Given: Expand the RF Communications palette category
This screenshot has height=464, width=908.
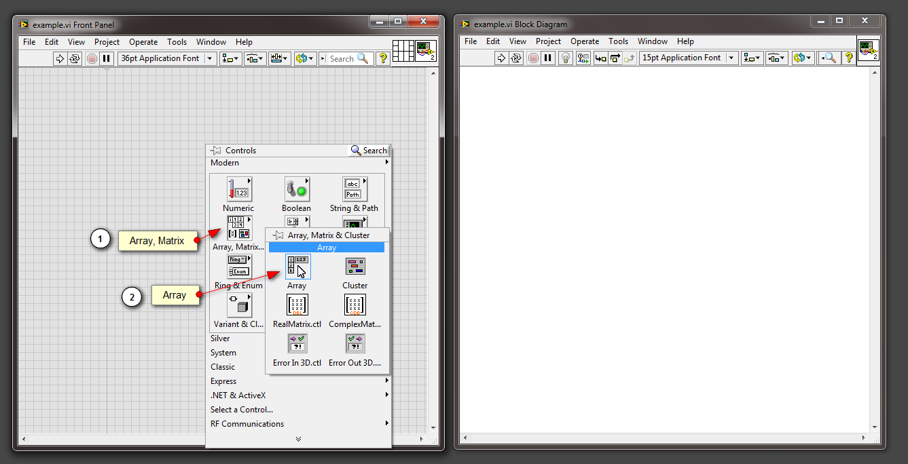Looking at the screenshot, I should click(247, 423).
